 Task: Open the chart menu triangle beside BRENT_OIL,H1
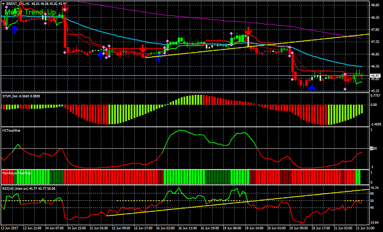click(x=3, y=4)
